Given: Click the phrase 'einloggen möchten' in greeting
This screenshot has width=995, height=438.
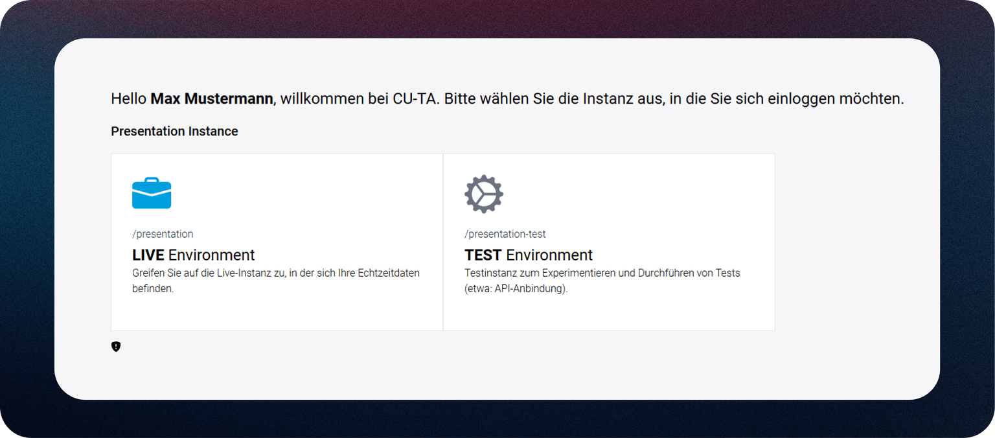Looking at the screenshot, I should click(x=835, y=99).
